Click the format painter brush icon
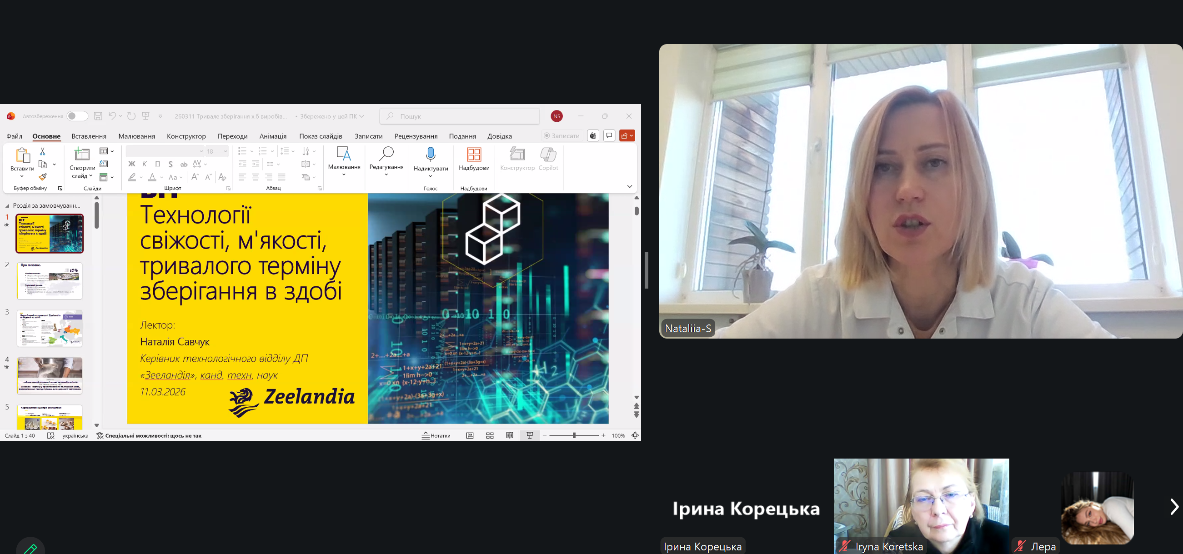The image size is (1183, 554). (43, 177)
